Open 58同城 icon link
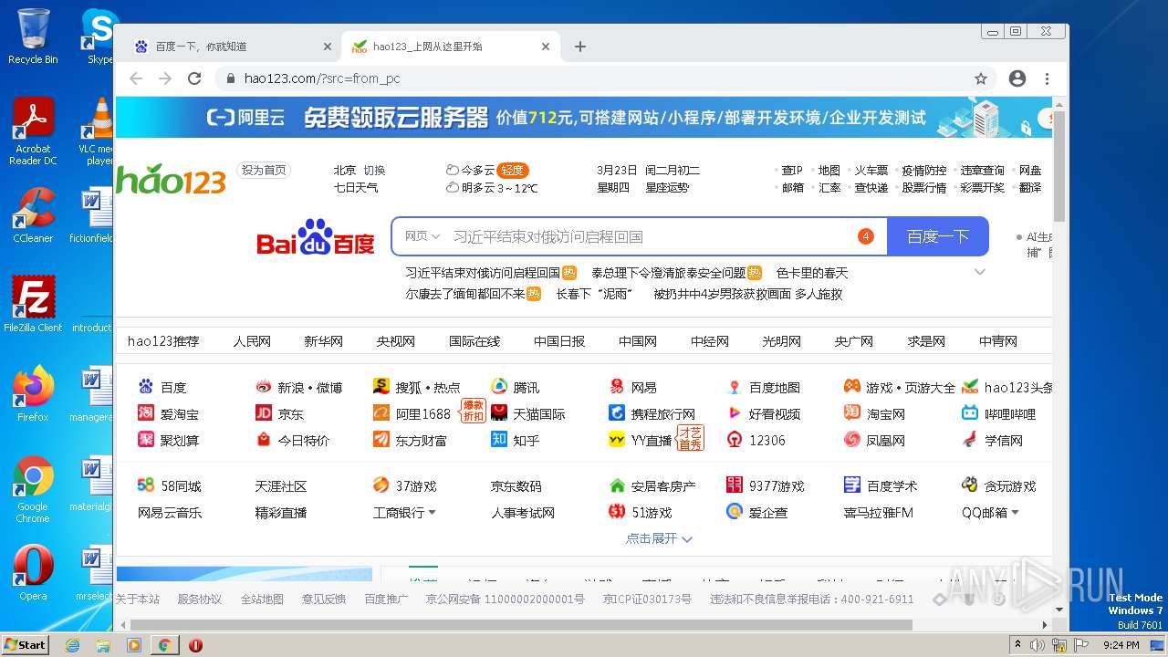Screen dimensions: 1168x657 click(146, 485)
